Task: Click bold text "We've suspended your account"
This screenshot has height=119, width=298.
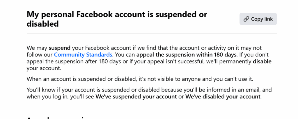Action: pyautogui.click(x=136, y=97)
